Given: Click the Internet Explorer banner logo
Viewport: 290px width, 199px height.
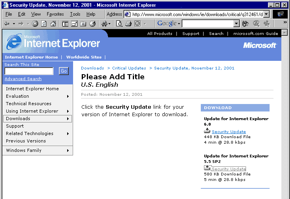Looking at the screenshot, I should tap(53, 42).
